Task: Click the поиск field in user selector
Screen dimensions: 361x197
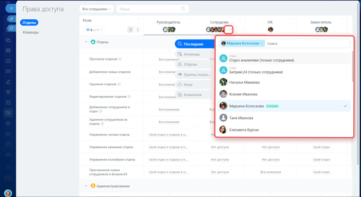Action: tap(306, 43)
